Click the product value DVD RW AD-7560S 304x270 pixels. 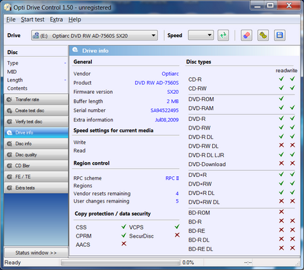pyautogui.click(x=157, y=83)
